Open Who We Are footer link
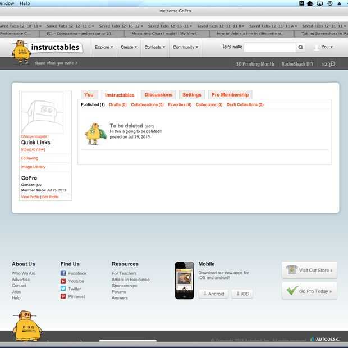The image size is (348, 348). [x=24, y=273]
